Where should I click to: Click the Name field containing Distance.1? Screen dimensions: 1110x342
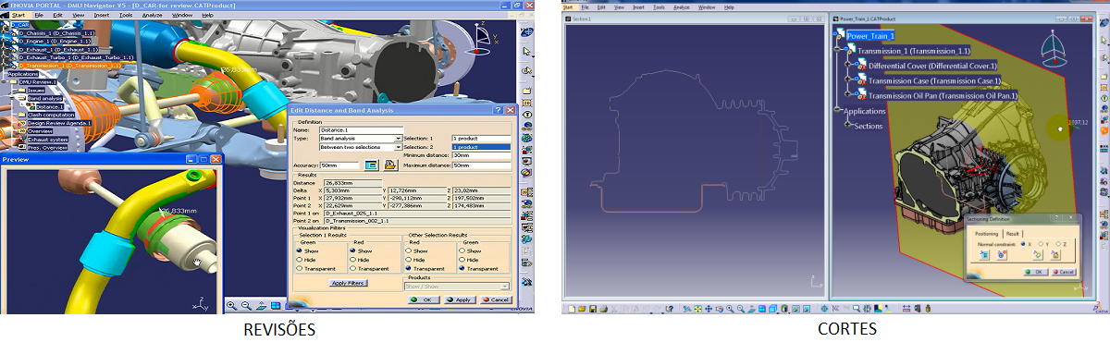361,129
